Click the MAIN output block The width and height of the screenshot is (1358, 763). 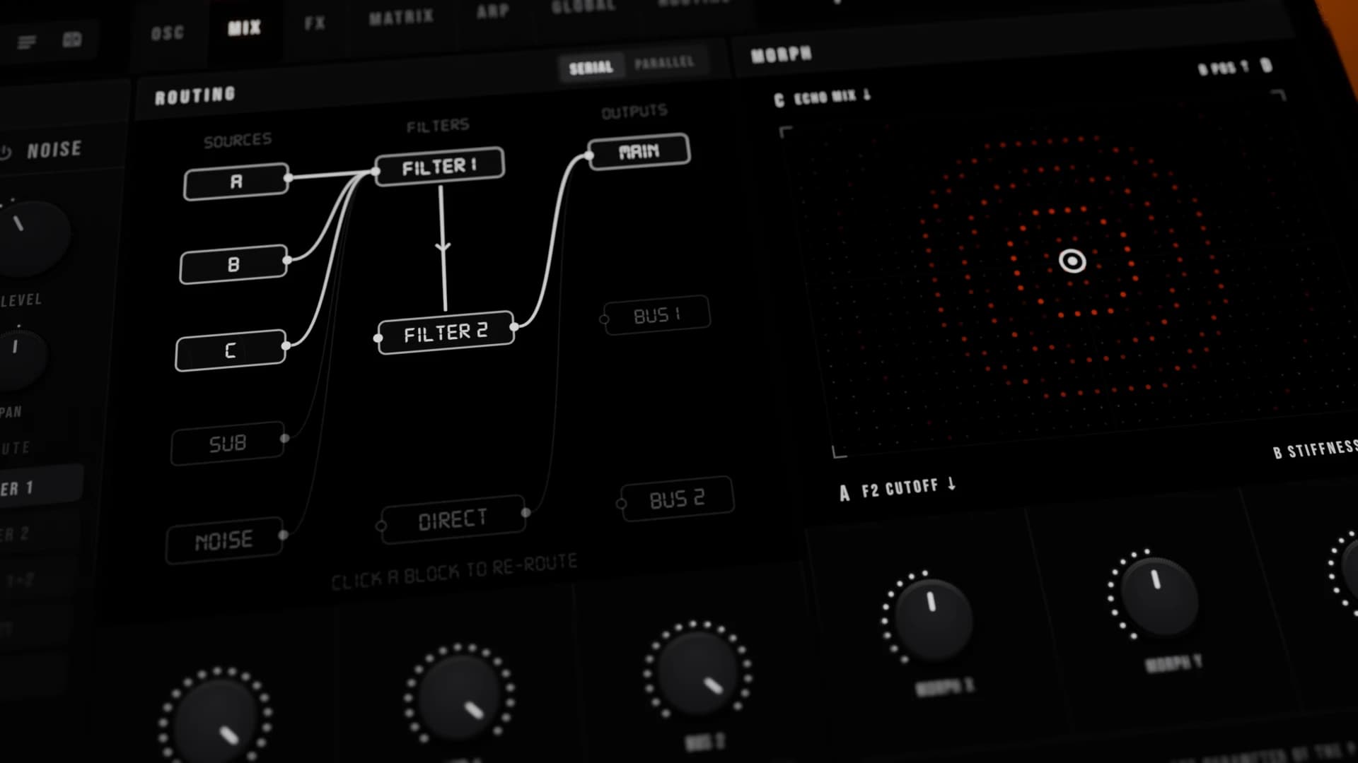point(639,151)
